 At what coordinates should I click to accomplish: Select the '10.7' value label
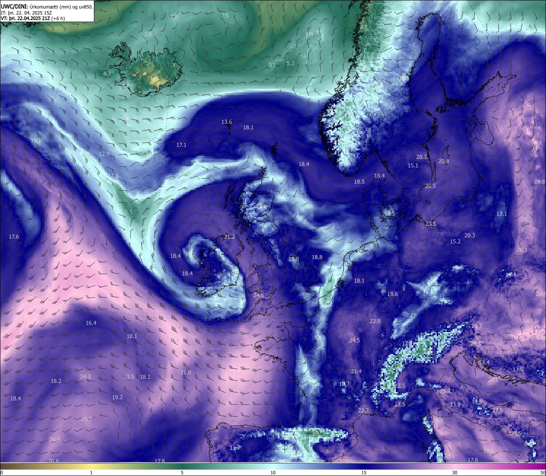coord(344,384)
